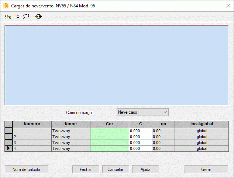
Task: Click inside the blue structure preview area
Action: 117,65
